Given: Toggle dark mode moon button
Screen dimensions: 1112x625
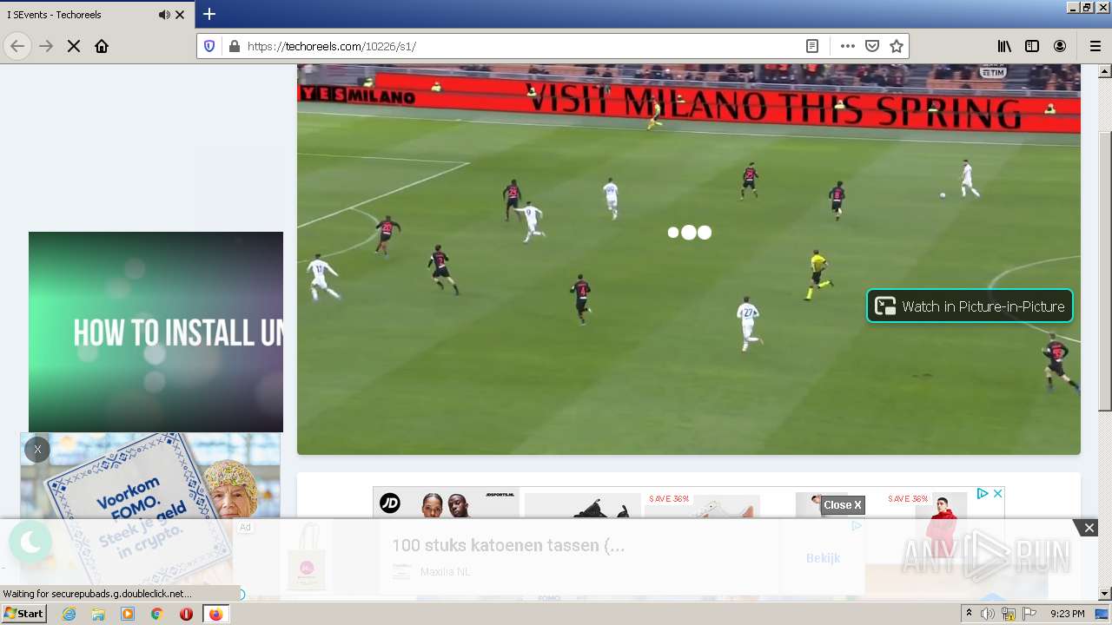Looking at the screenshot, I should (30, 543).
